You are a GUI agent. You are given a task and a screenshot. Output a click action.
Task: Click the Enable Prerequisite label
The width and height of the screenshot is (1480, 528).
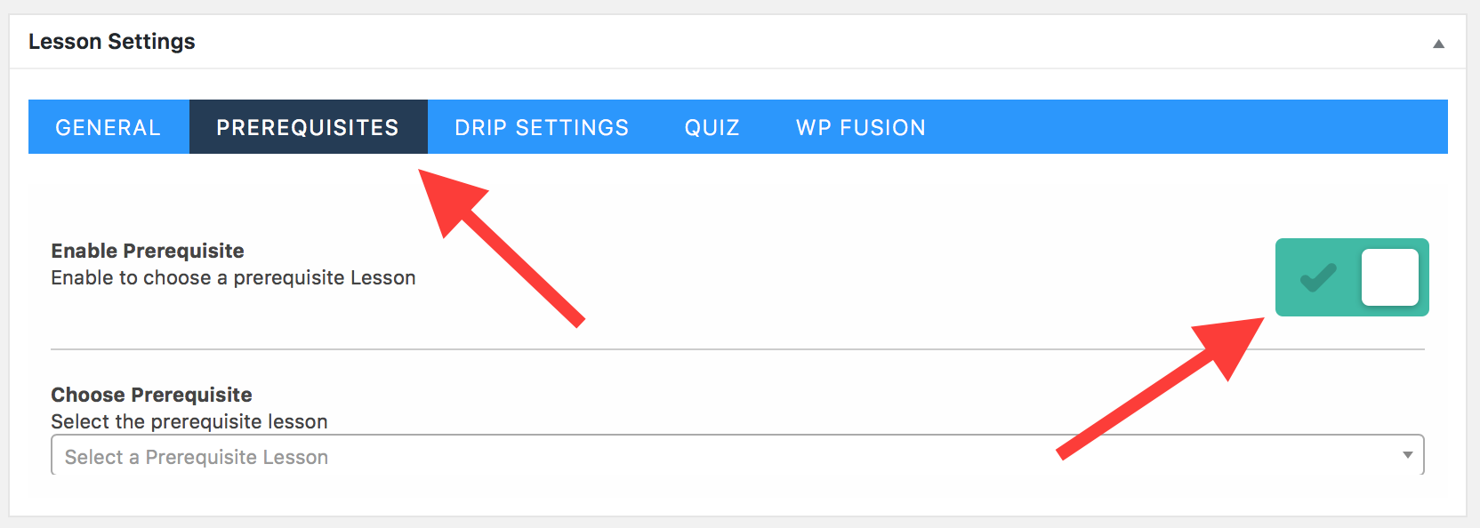point(146,250)
